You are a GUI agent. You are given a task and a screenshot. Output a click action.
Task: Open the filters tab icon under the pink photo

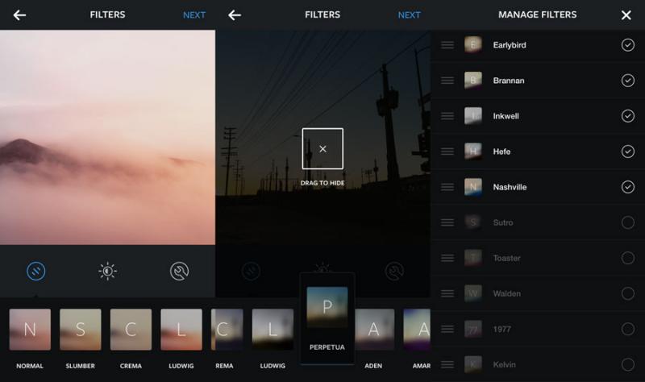point(35,272)
